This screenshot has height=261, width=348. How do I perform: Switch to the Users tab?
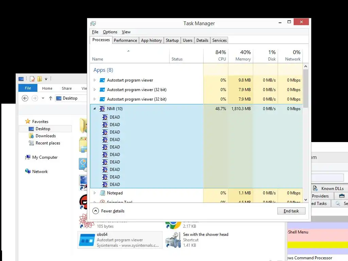188,40
